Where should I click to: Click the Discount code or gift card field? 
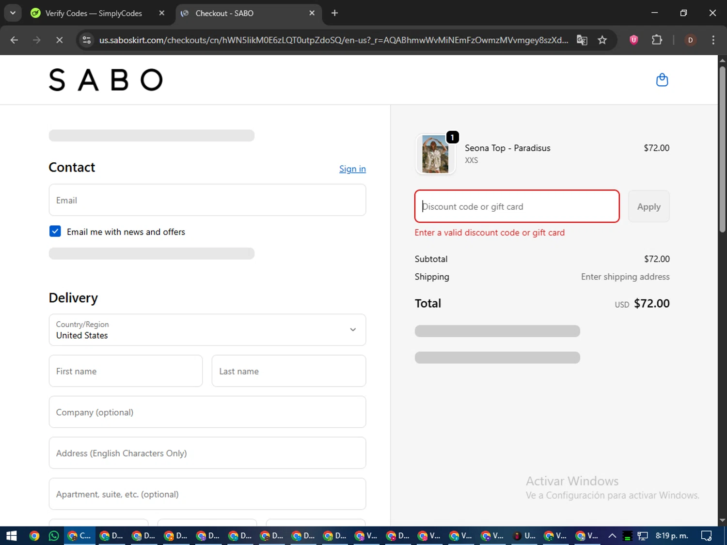click(517, 206)
